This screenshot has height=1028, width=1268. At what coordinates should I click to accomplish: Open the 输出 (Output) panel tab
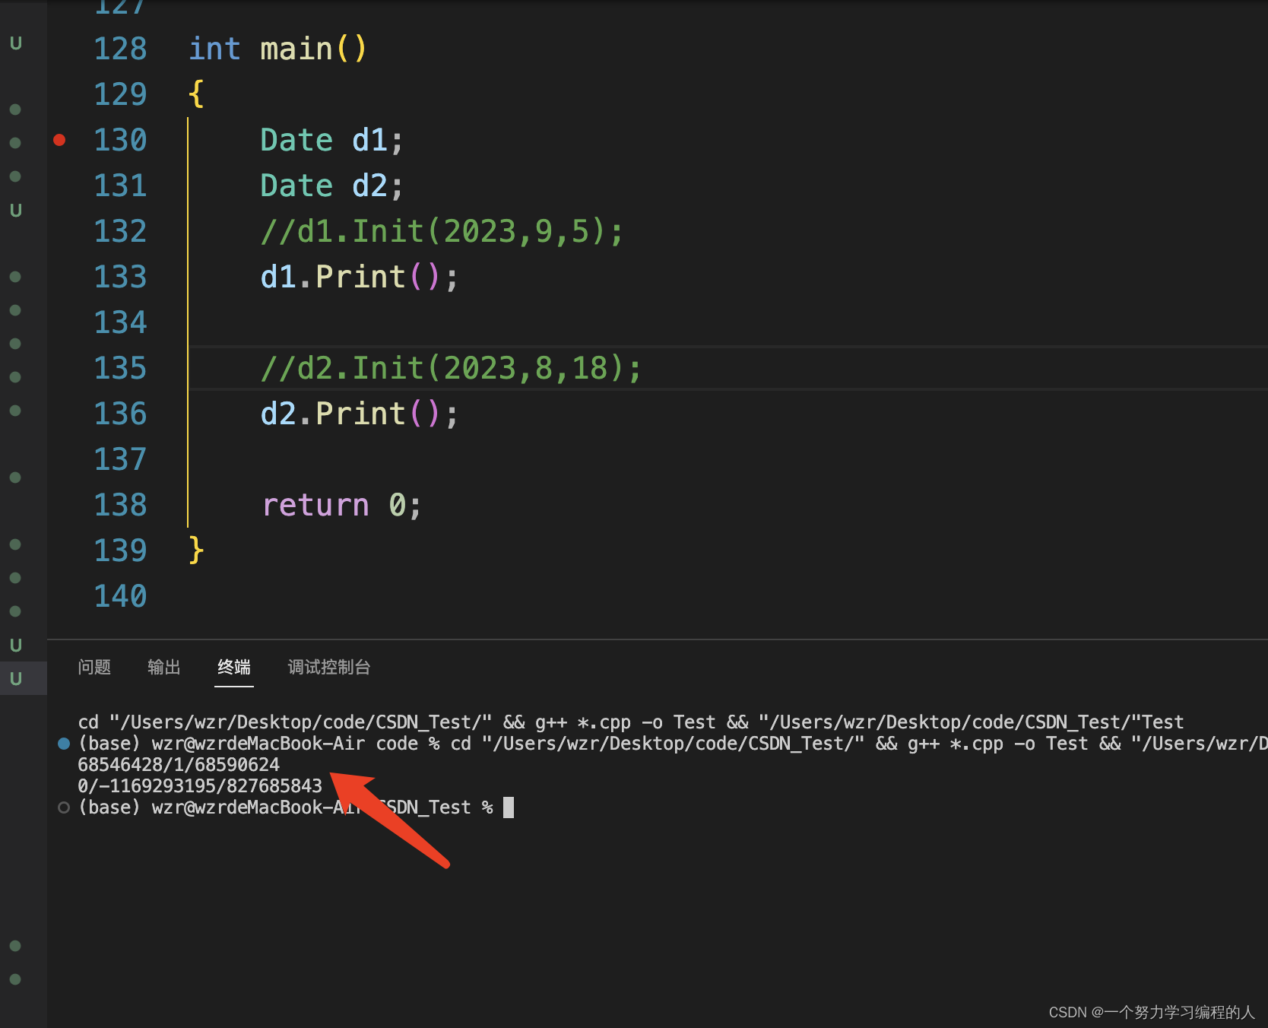coord(164,667)
